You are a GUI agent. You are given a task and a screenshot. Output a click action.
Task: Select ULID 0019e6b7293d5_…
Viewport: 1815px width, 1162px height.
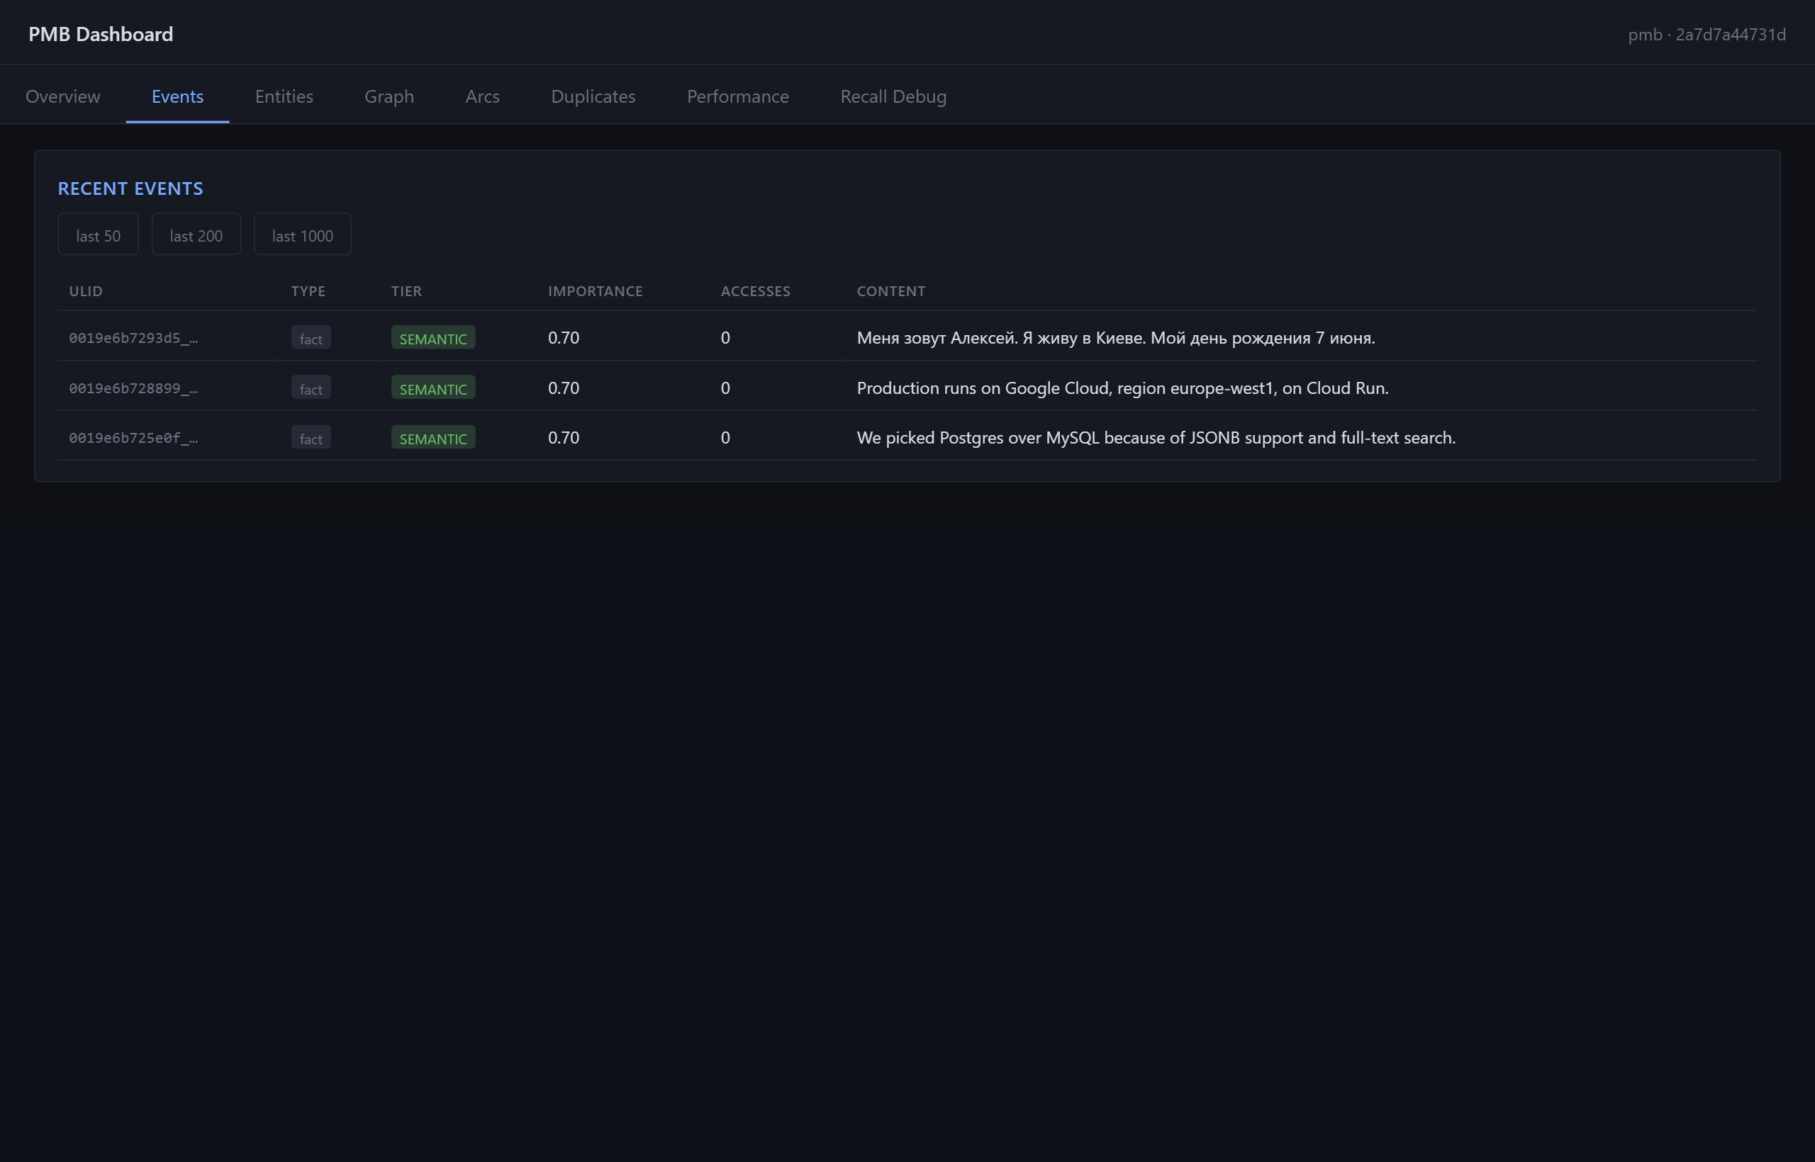[133, 338]
